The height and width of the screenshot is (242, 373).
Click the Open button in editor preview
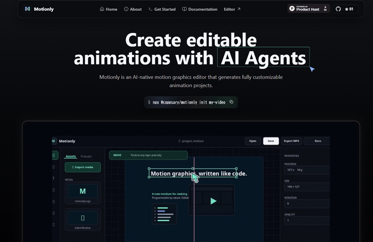click(x=253, y=141)
